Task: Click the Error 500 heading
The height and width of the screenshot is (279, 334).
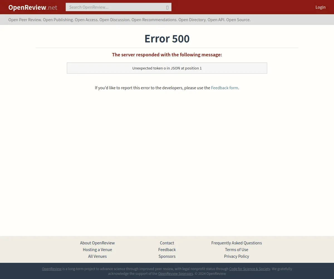Action: [x=167, y=39]
